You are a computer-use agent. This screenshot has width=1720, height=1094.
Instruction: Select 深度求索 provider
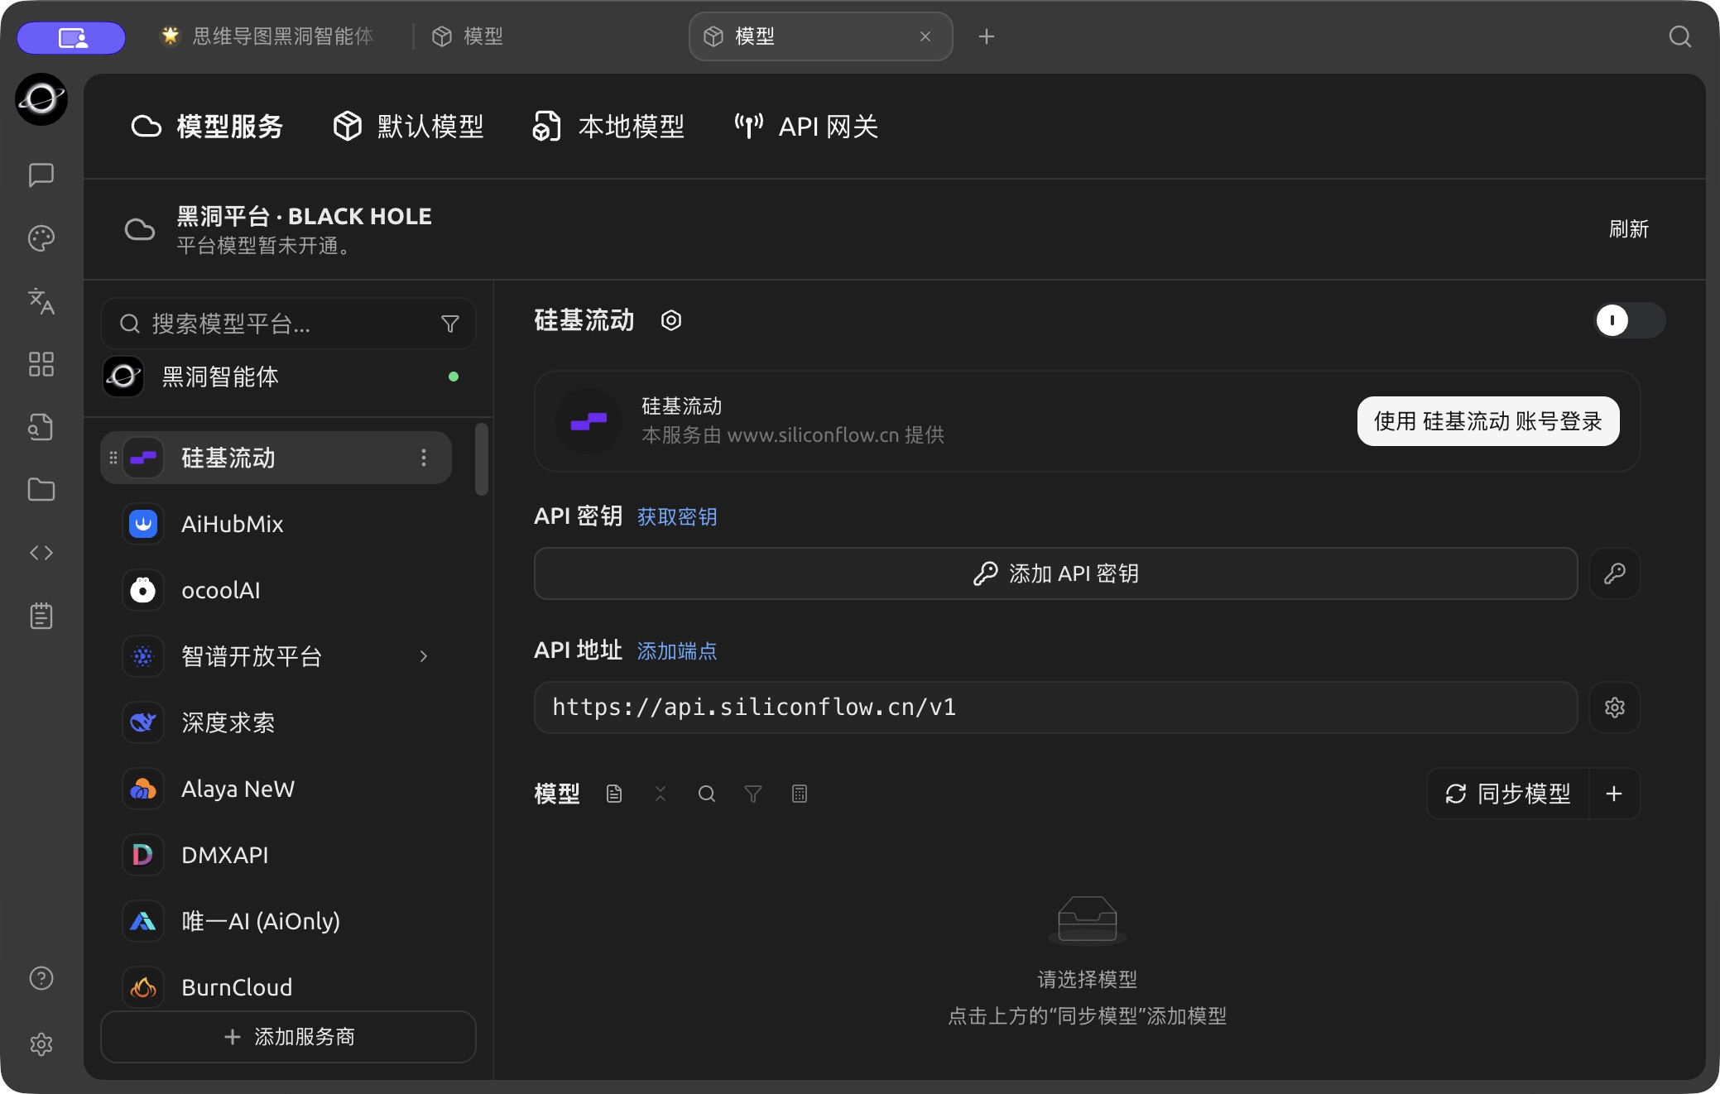tap(276, 722)
